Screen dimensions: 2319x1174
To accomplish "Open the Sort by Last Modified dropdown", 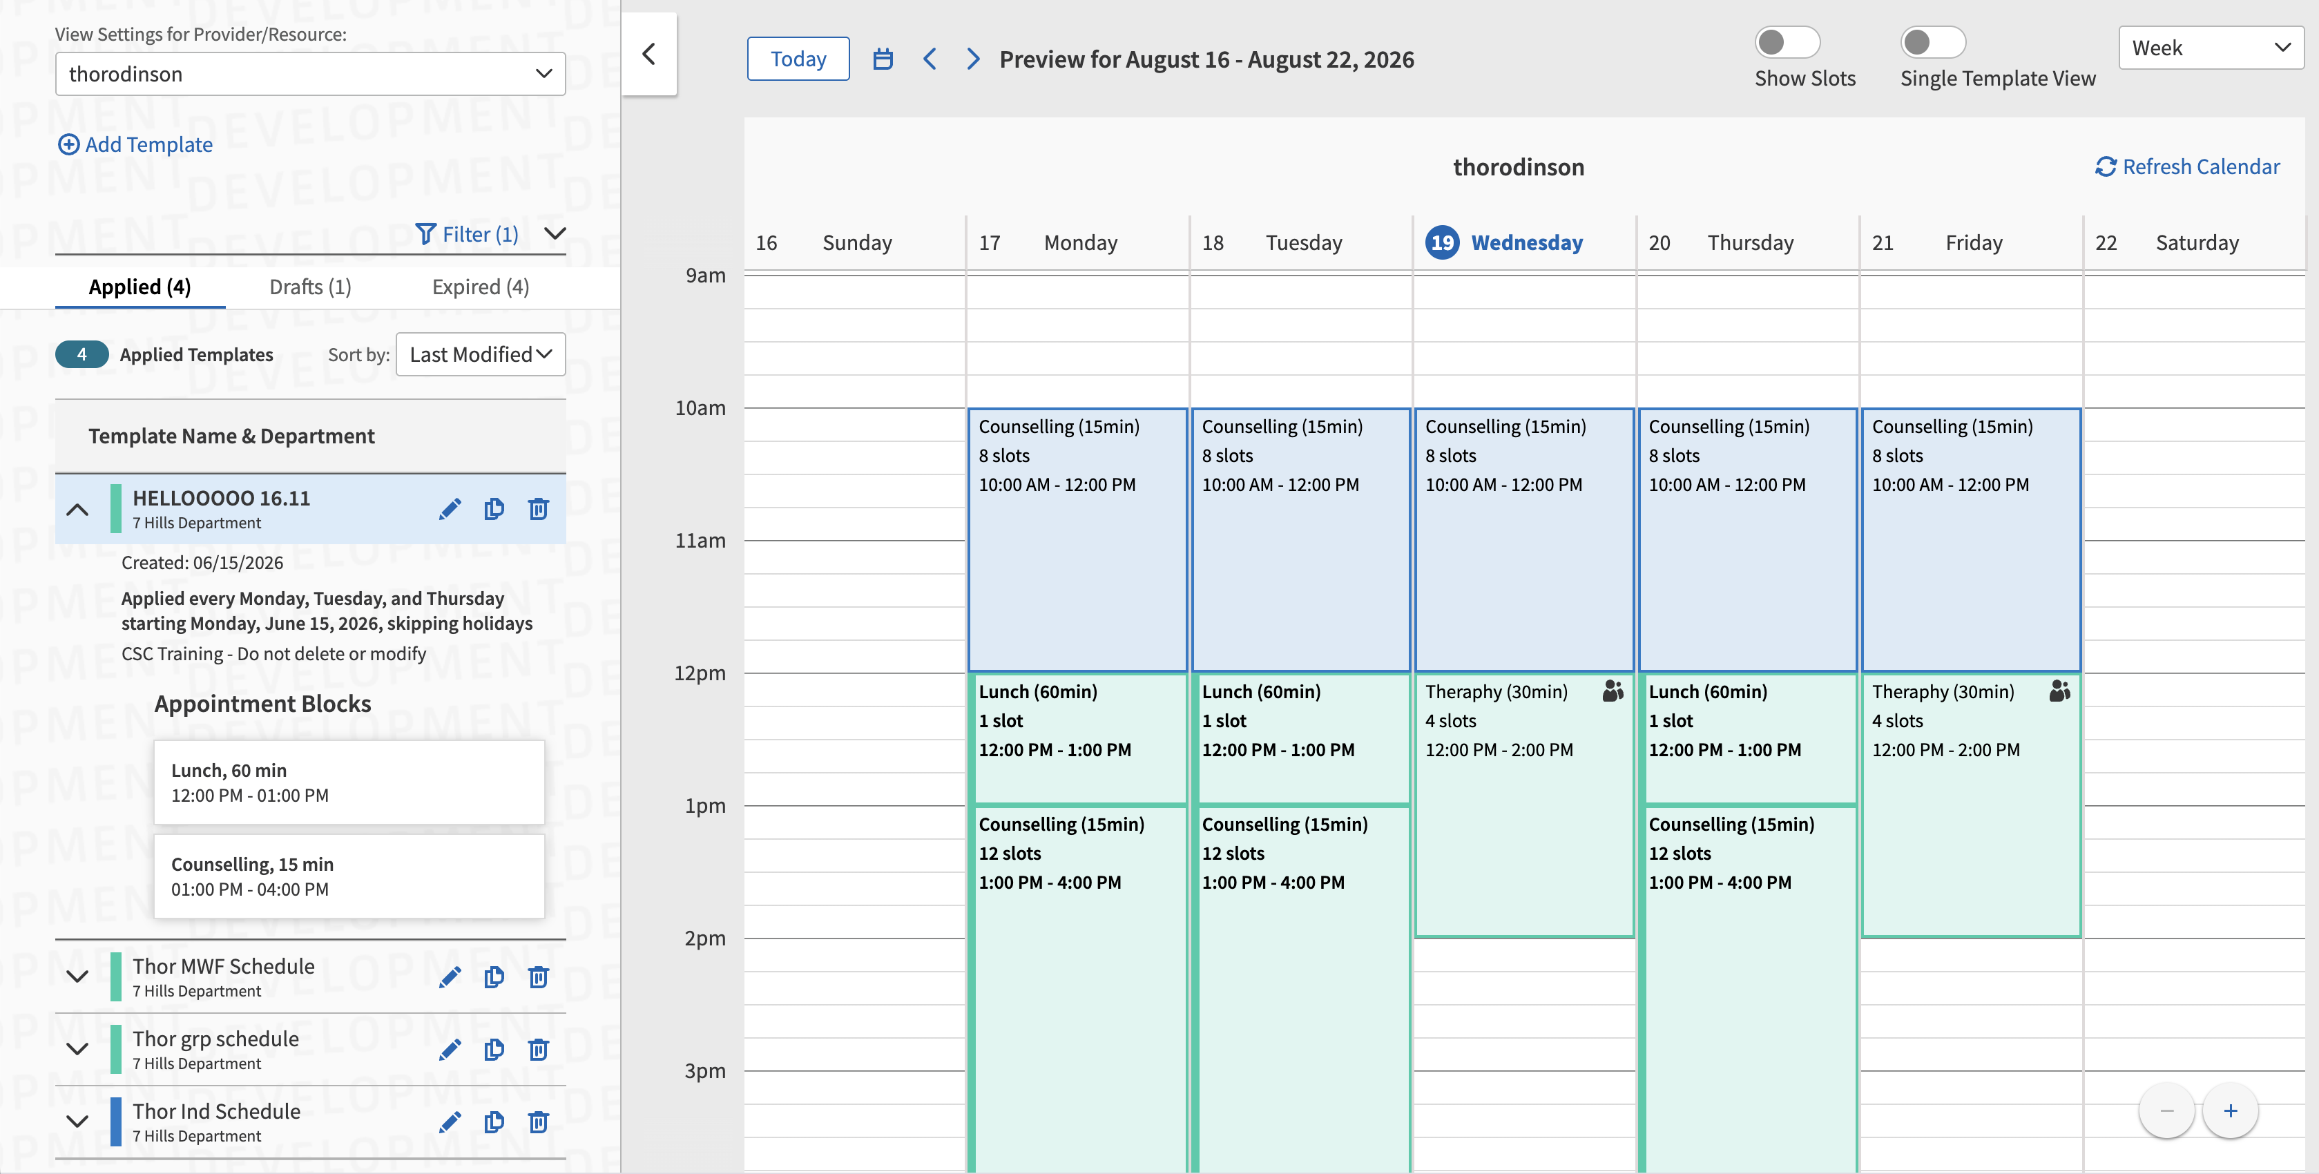I will point(481,355).
